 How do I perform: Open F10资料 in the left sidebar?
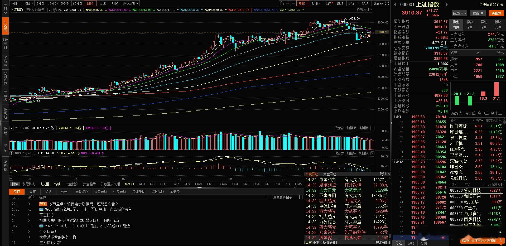coord(5,44)
